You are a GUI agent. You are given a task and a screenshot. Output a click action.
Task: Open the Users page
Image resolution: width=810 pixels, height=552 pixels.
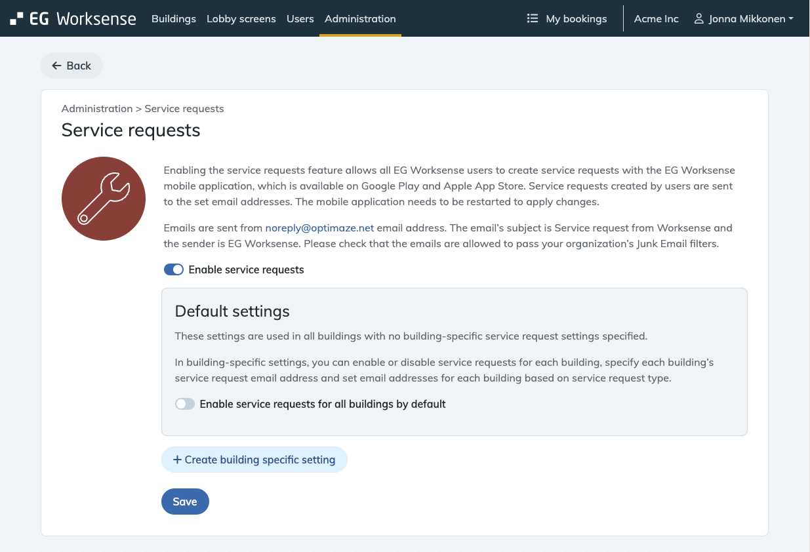[300, 19]
